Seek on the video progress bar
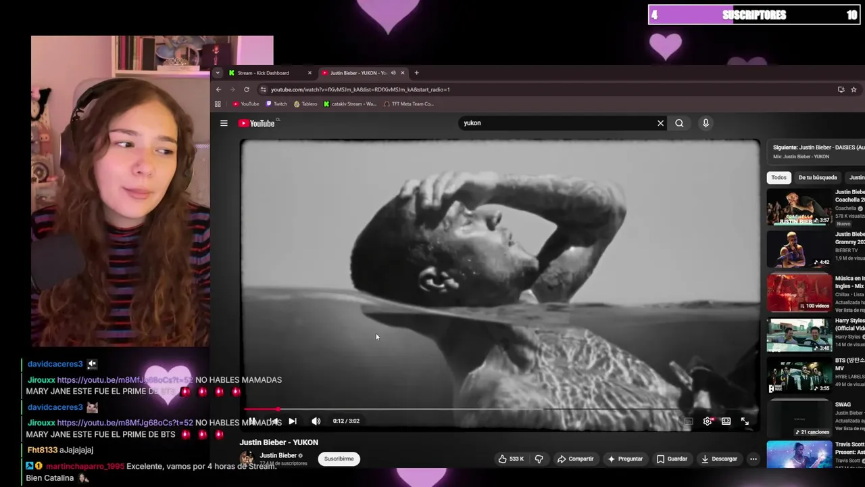The height and width of the screenshot is (487, 865). tap(499, 409)
